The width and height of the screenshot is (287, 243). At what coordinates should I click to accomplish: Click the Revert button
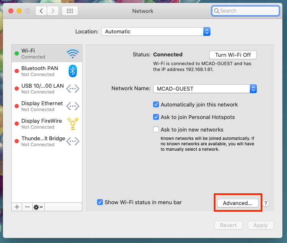pos(228,225)
